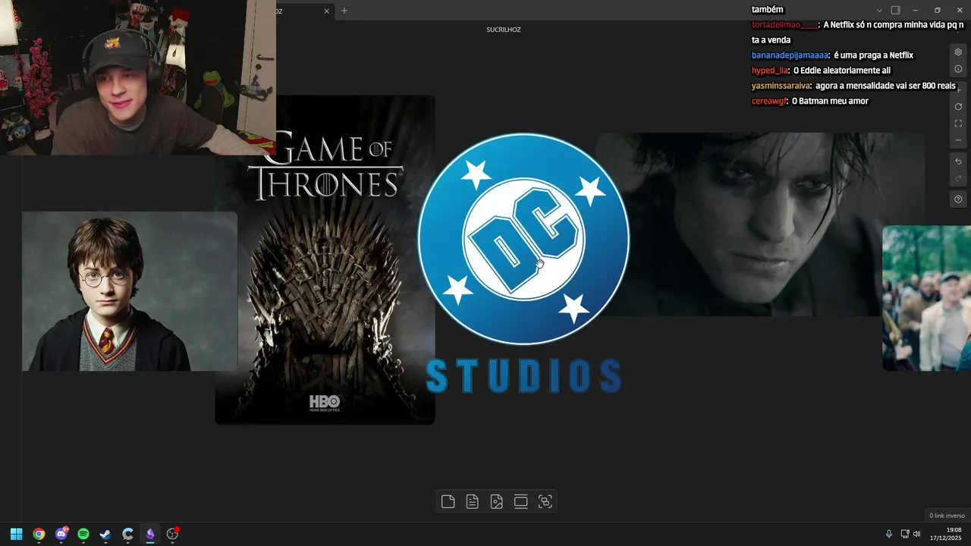Zoom out the canvas with minus icon
The width and height of the screenshot is (971, 546).
(958, 140)
